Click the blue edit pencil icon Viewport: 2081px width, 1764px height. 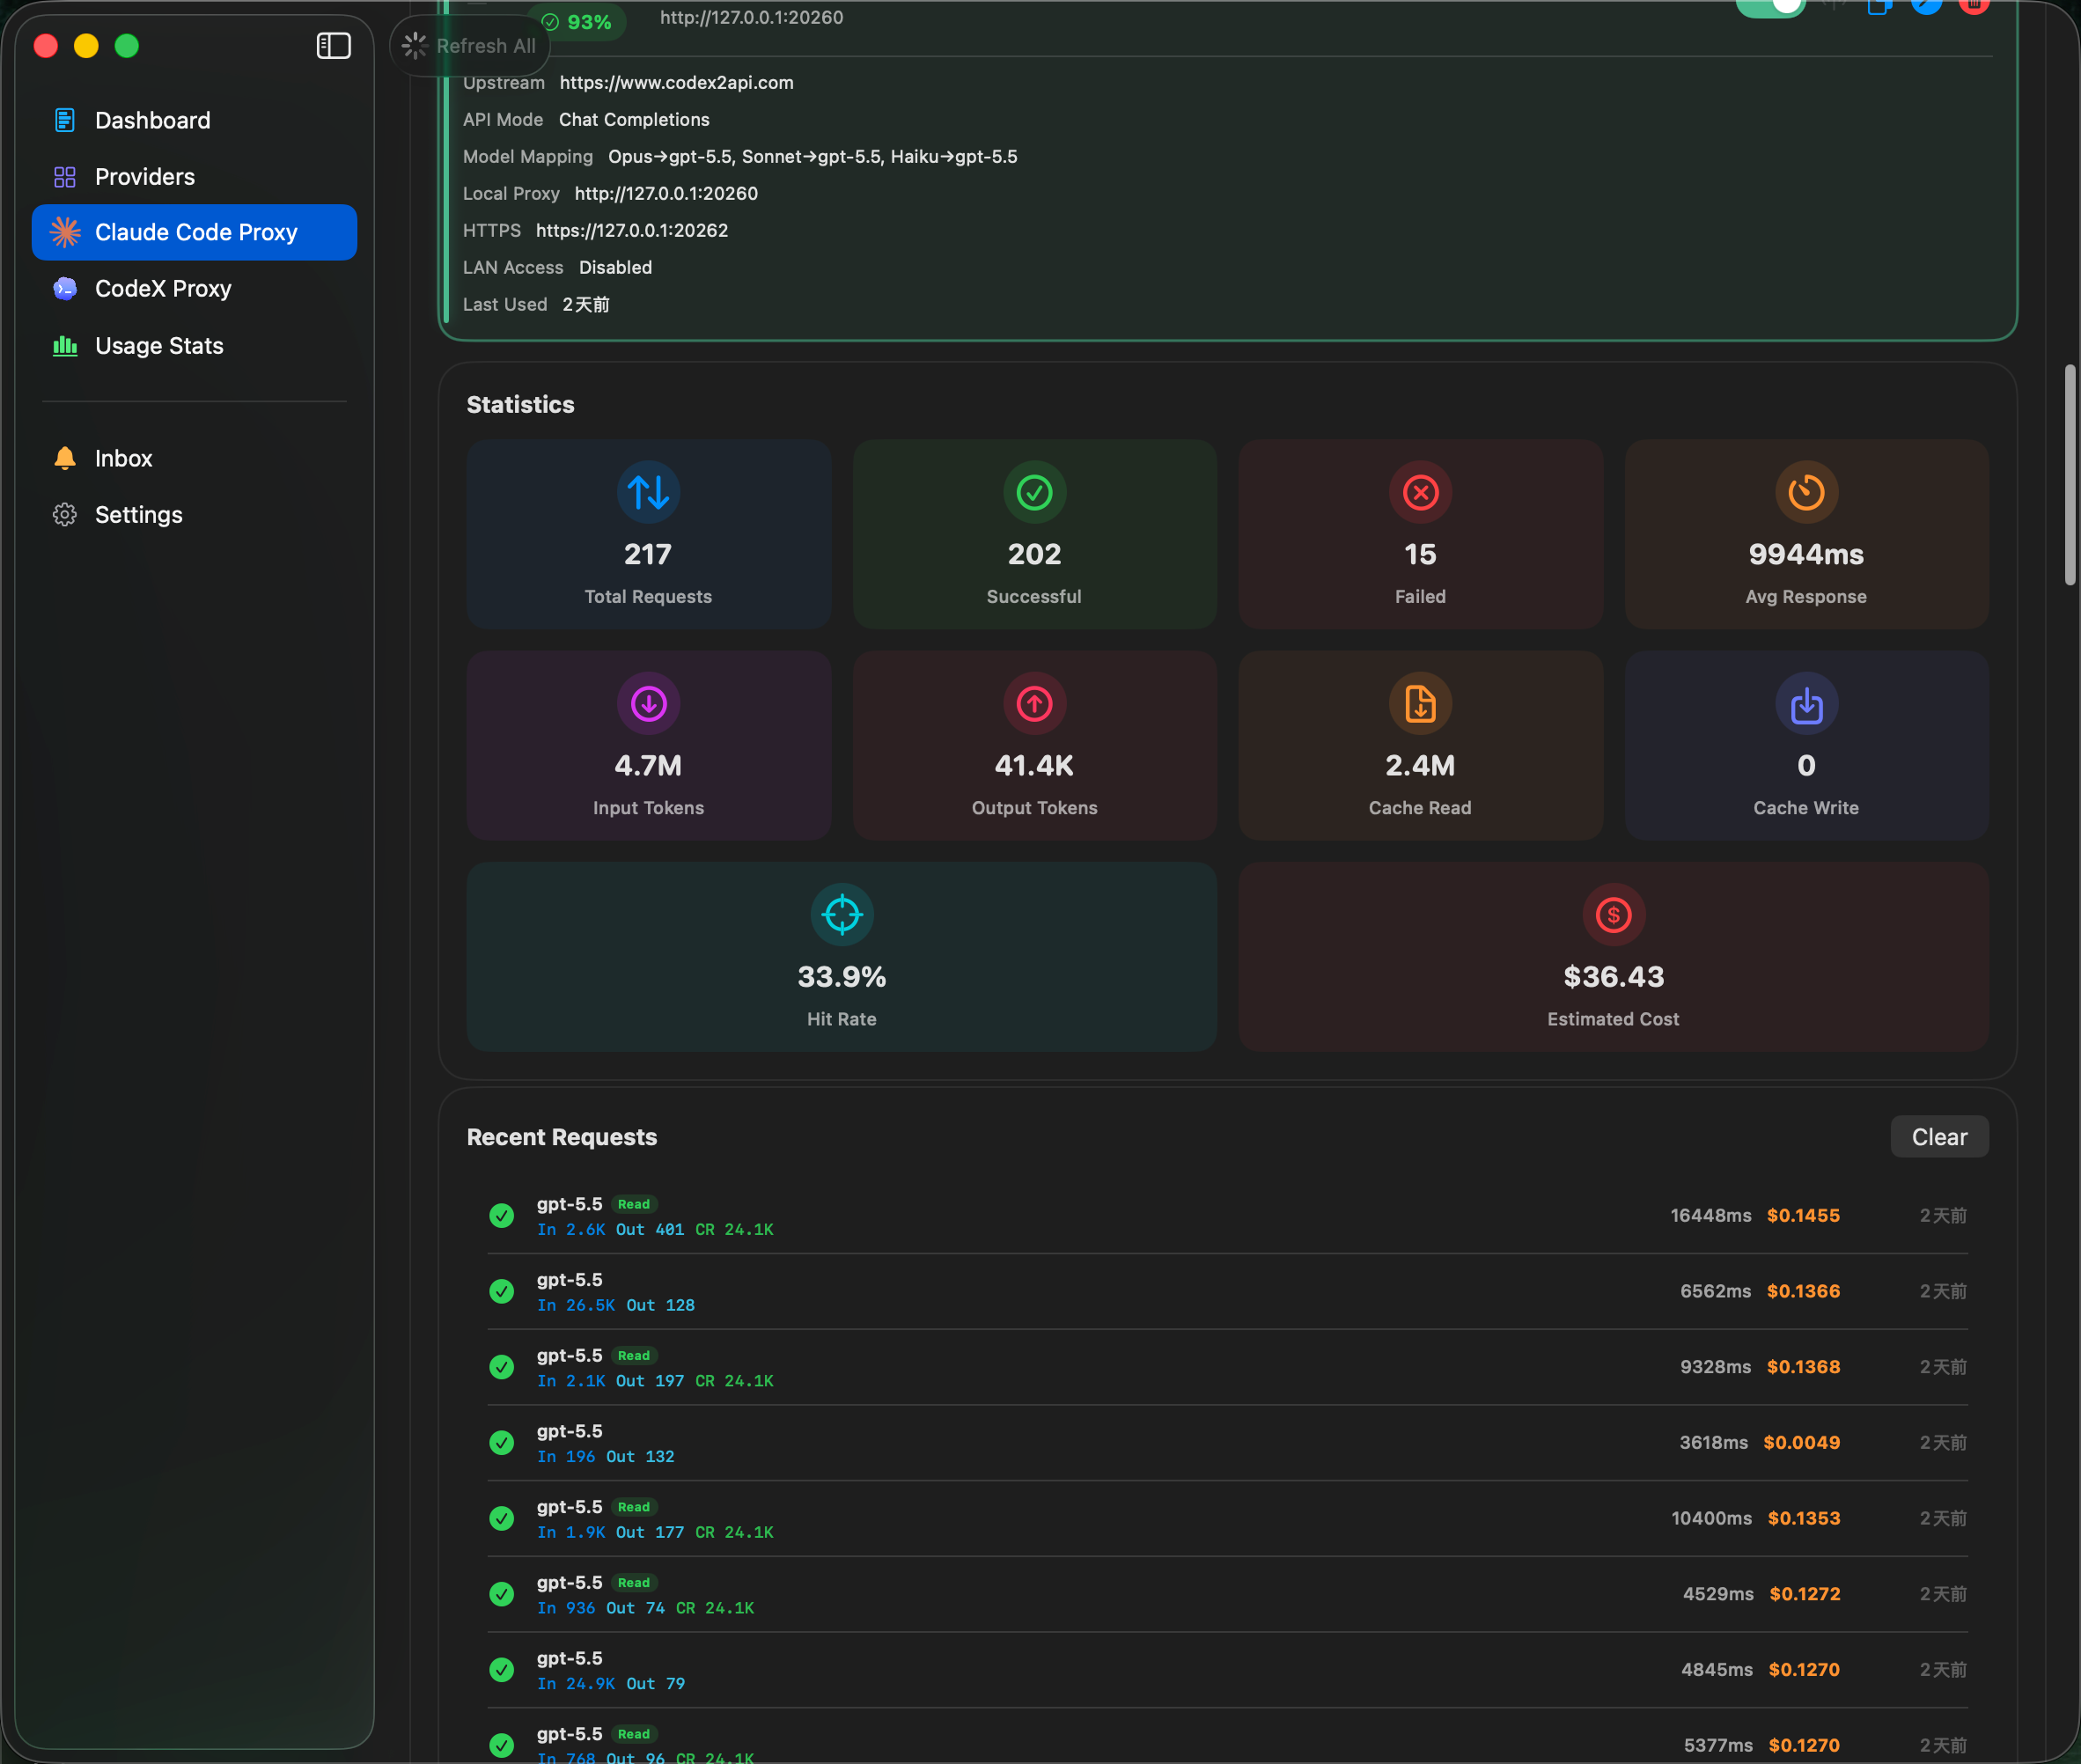(x=1927, y=5)
